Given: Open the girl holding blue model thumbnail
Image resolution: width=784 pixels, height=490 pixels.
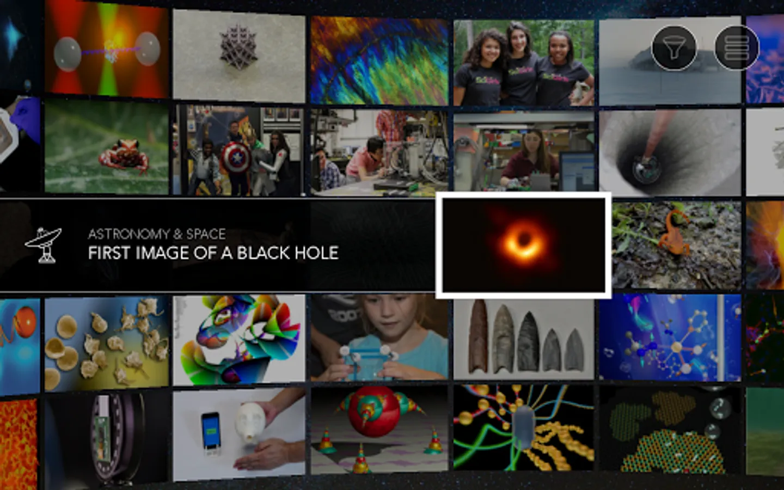Looking at the screenshot, I should point(379,338).
